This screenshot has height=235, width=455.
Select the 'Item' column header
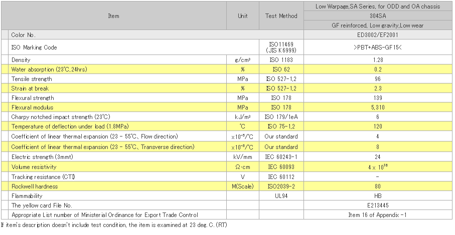pos(113,16)
